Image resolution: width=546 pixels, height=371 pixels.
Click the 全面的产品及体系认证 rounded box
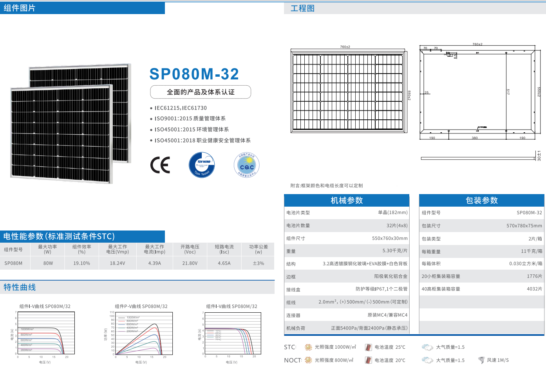click(201, 92)
